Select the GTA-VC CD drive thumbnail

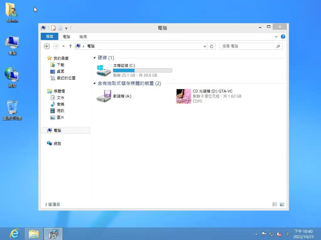point(184,96)
